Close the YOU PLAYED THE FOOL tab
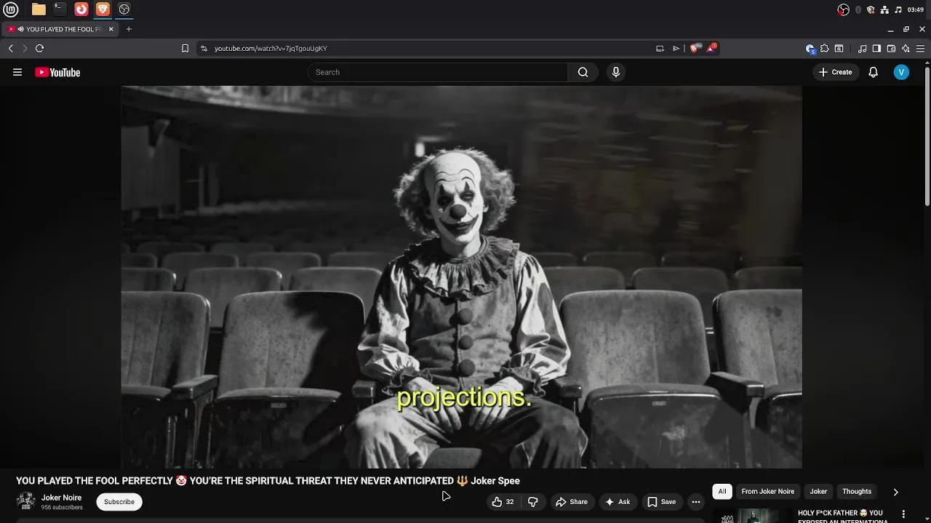The width and height of the screenshot is (931, 523). [x=111, y=29]
